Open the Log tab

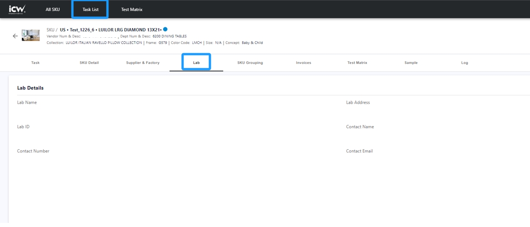tap(464, 63)
